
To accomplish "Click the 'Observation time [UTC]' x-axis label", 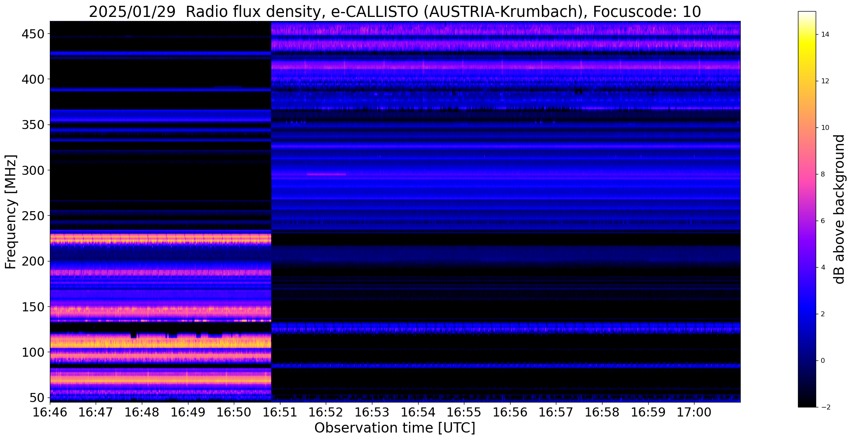I will coord(395,428).
